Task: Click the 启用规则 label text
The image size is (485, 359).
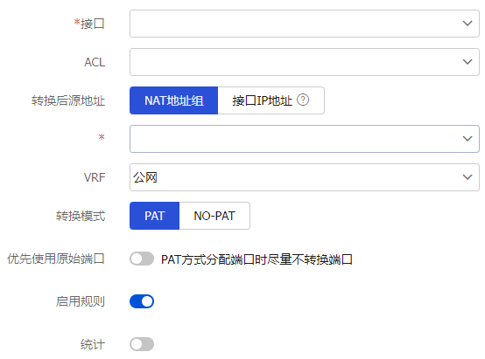Action: 81,301
